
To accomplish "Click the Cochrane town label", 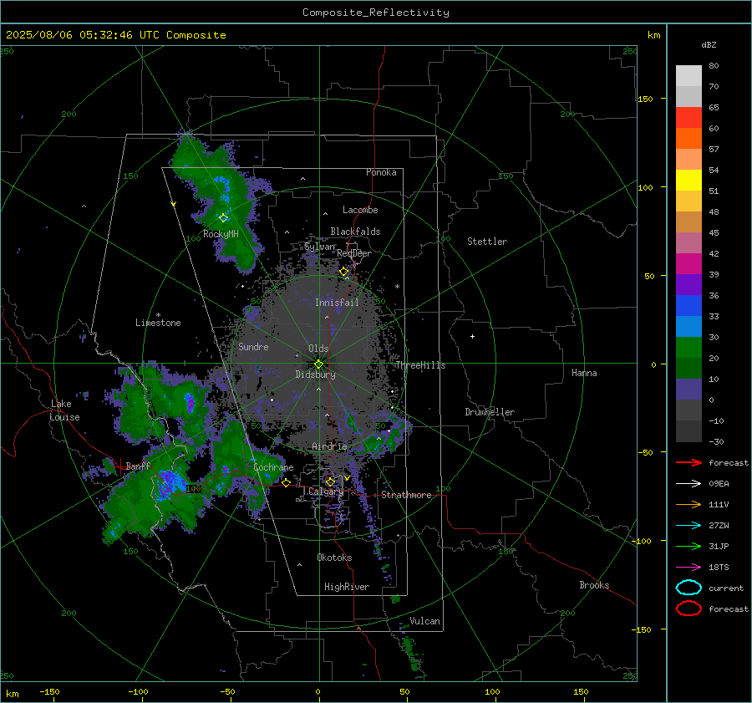I will click(273, 467).
